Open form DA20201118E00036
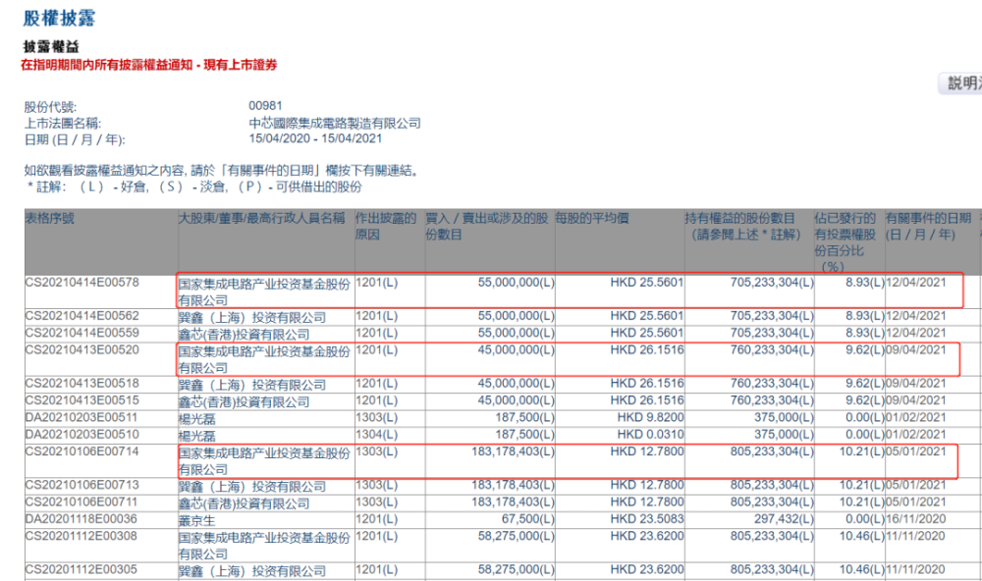Screen dimensions: 982x581 pyautogui.click(x=82, y=518)
